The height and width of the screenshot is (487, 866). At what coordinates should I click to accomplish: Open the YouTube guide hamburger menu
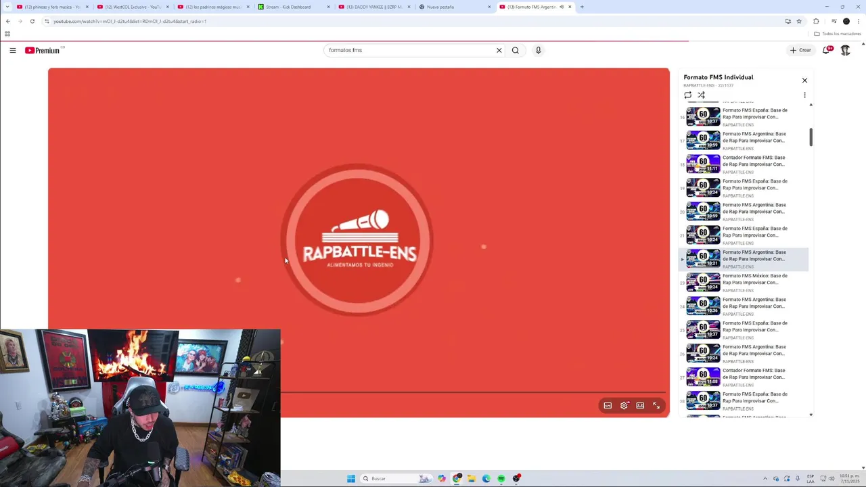[12, 50]
